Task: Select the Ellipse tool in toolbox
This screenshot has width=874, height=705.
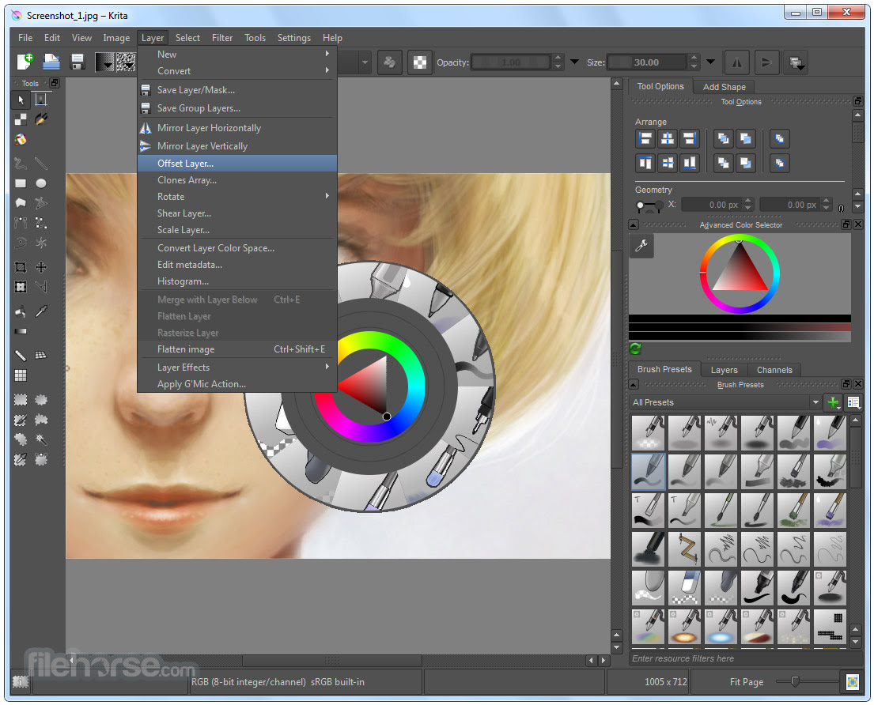Action: pyautogui.click(x=41, y=183)
